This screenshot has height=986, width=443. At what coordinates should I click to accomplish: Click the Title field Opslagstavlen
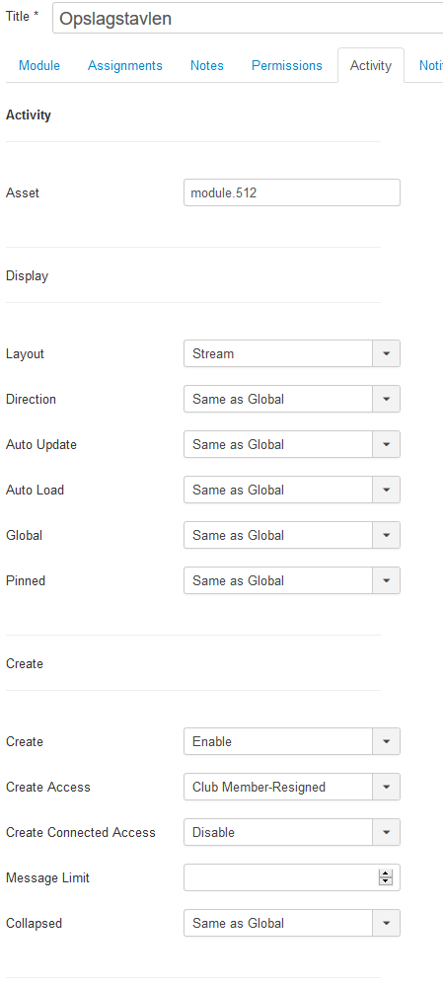(248, 18)
